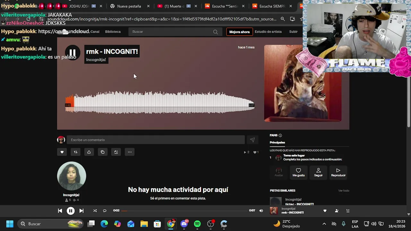Like the track with the heart icon below the comment box
The width and height of the screenshot is (411, 231).
click(62, 152)
